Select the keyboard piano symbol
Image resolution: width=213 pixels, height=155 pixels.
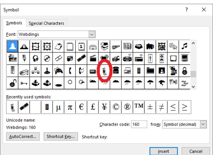[x=12, y=59]
